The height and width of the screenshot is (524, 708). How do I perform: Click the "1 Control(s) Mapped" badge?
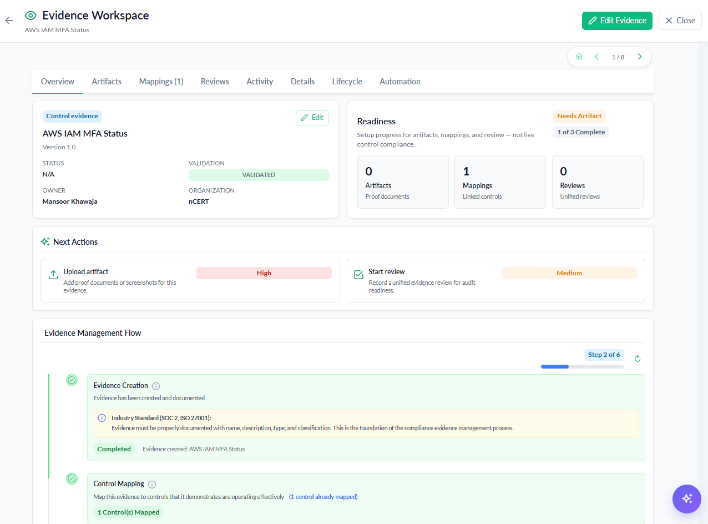[128, 512]
